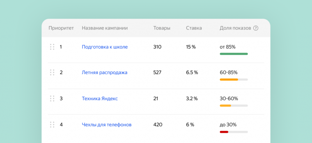Click the green от 85% progress bar
312x143 pixels.
(234, 54)
